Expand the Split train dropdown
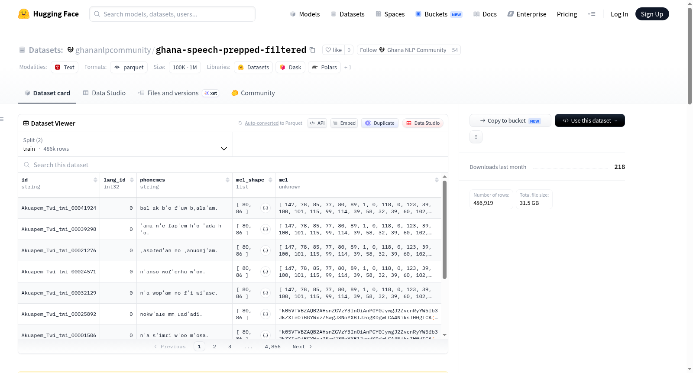The width and height of the screenshot is (693, 373). point(125,144)
